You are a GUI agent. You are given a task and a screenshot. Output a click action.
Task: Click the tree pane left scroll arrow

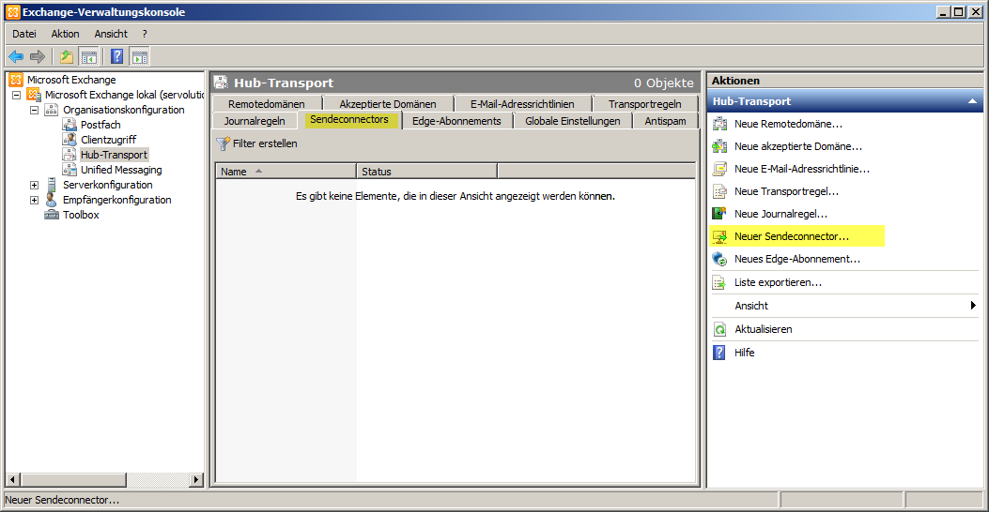coord(12,480)
